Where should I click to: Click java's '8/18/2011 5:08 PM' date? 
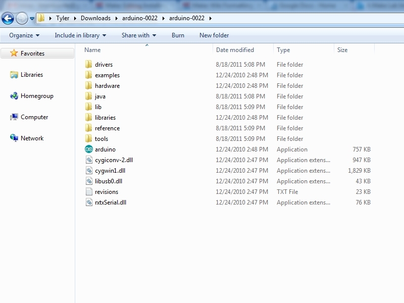(x=240, y=96)
